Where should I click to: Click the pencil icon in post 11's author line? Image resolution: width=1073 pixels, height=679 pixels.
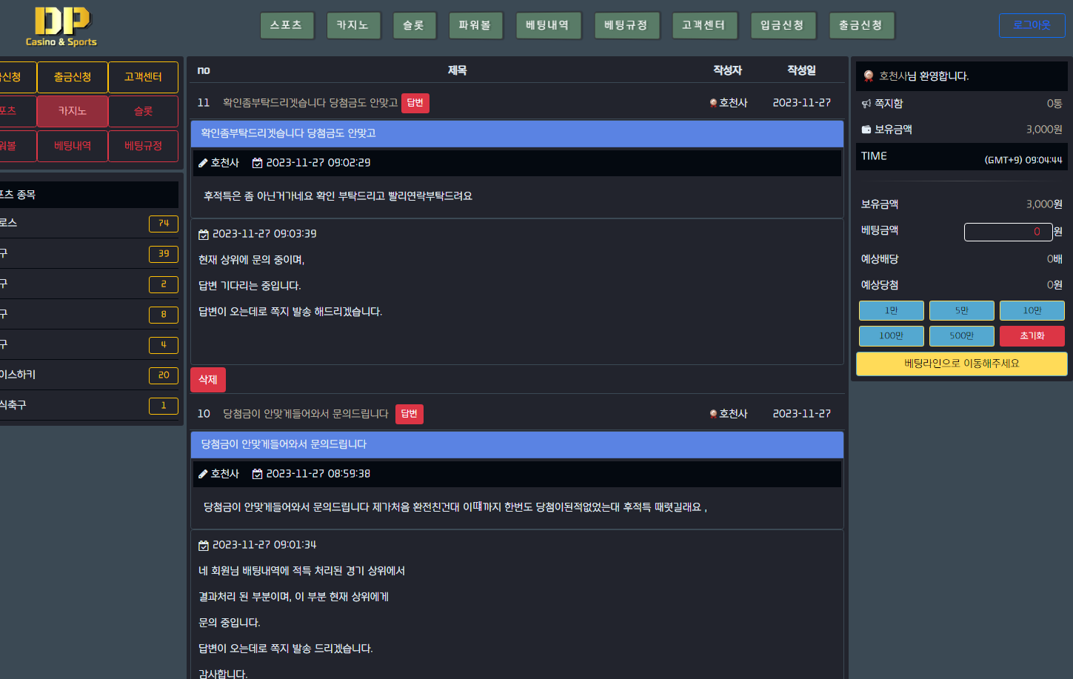click(x=203, y=163)
